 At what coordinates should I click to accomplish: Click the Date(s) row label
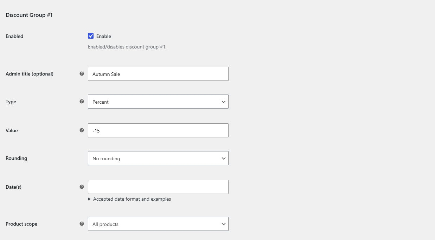pos(14,187)
